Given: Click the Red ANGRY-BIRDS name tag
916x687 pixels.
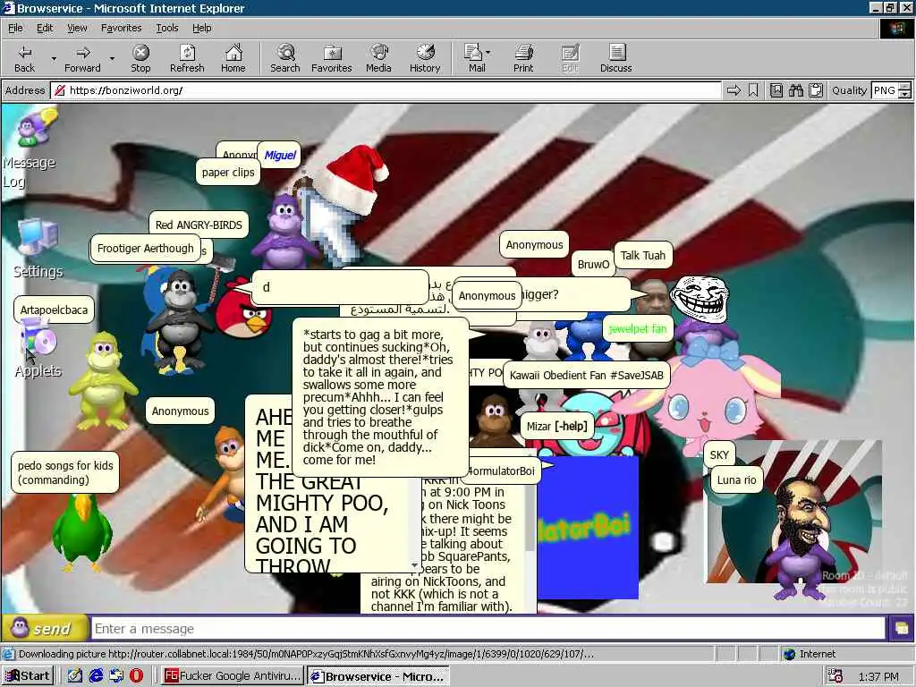Looking at the screenshot, I should (199, 225).
